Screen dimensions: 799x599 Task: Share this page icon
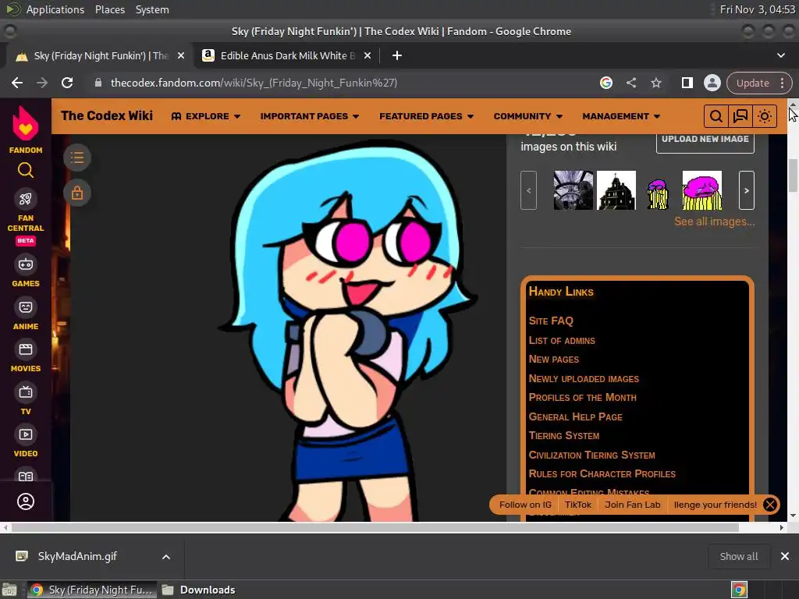coord(630,83)
